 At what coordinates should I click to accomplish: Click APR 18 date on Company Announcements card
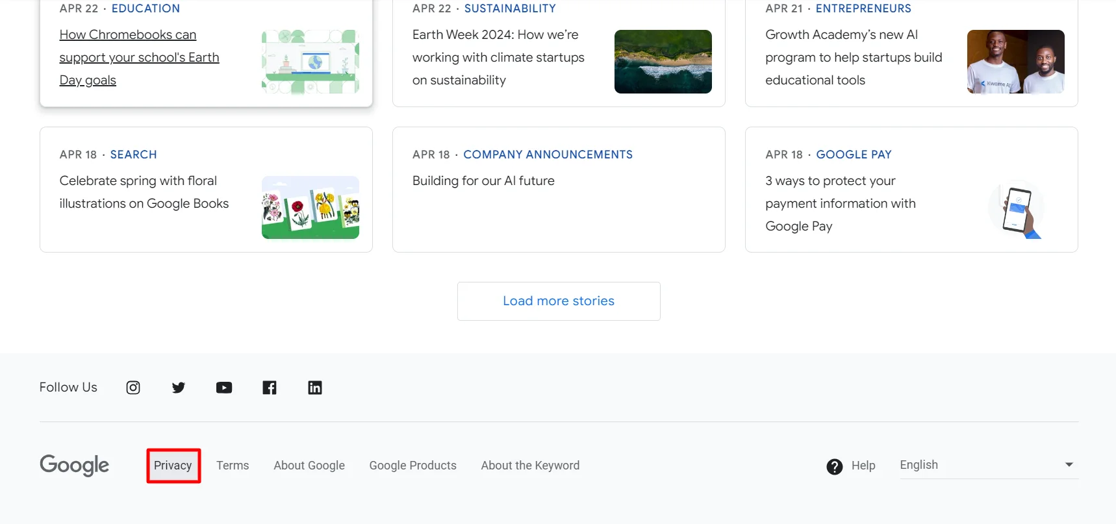tap(431, 155)
